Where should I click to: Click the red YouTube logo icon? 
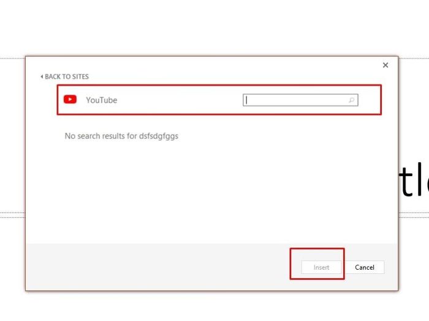point(70,99)
